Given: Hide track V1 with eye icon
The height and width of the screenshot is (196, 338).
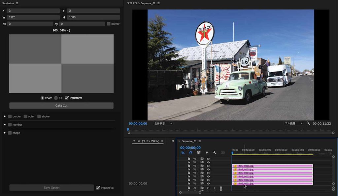Looking at the screenshot, I should [x=208, y=183].
